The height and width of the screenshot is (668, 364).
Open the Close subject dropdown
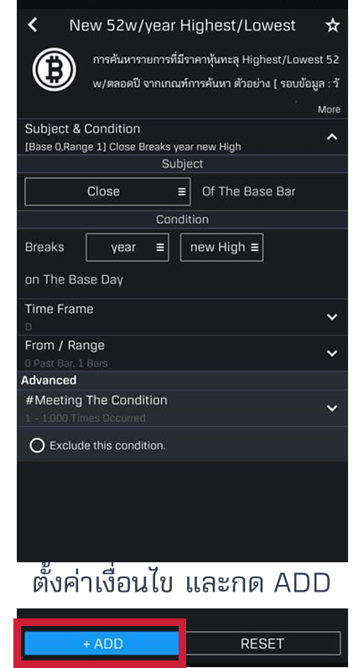(107, 191)
